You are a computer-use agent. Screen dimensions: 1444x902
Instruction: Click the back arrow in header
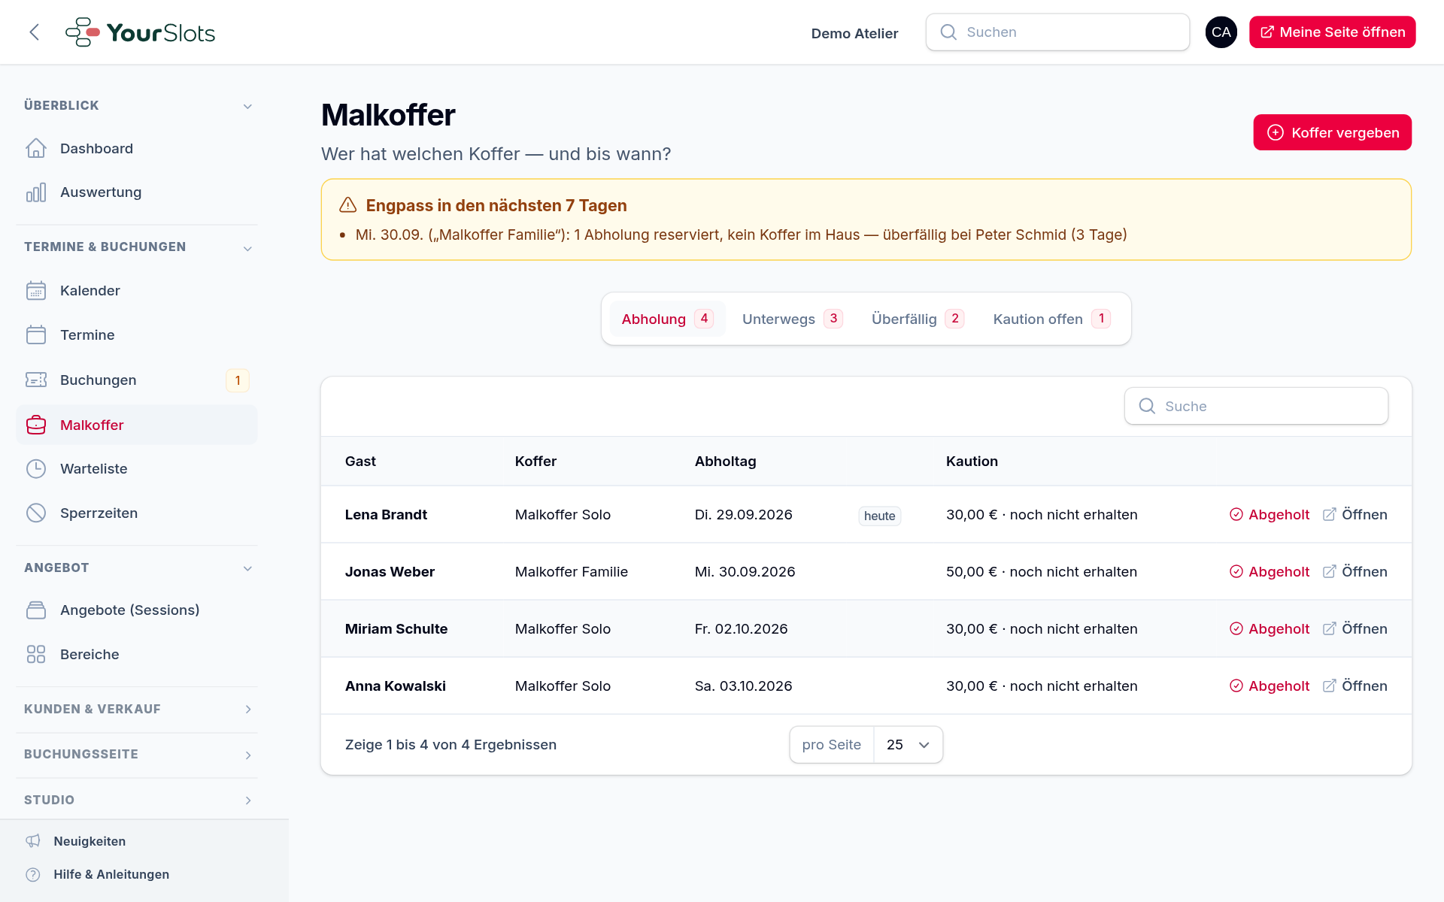click(34, 32)
